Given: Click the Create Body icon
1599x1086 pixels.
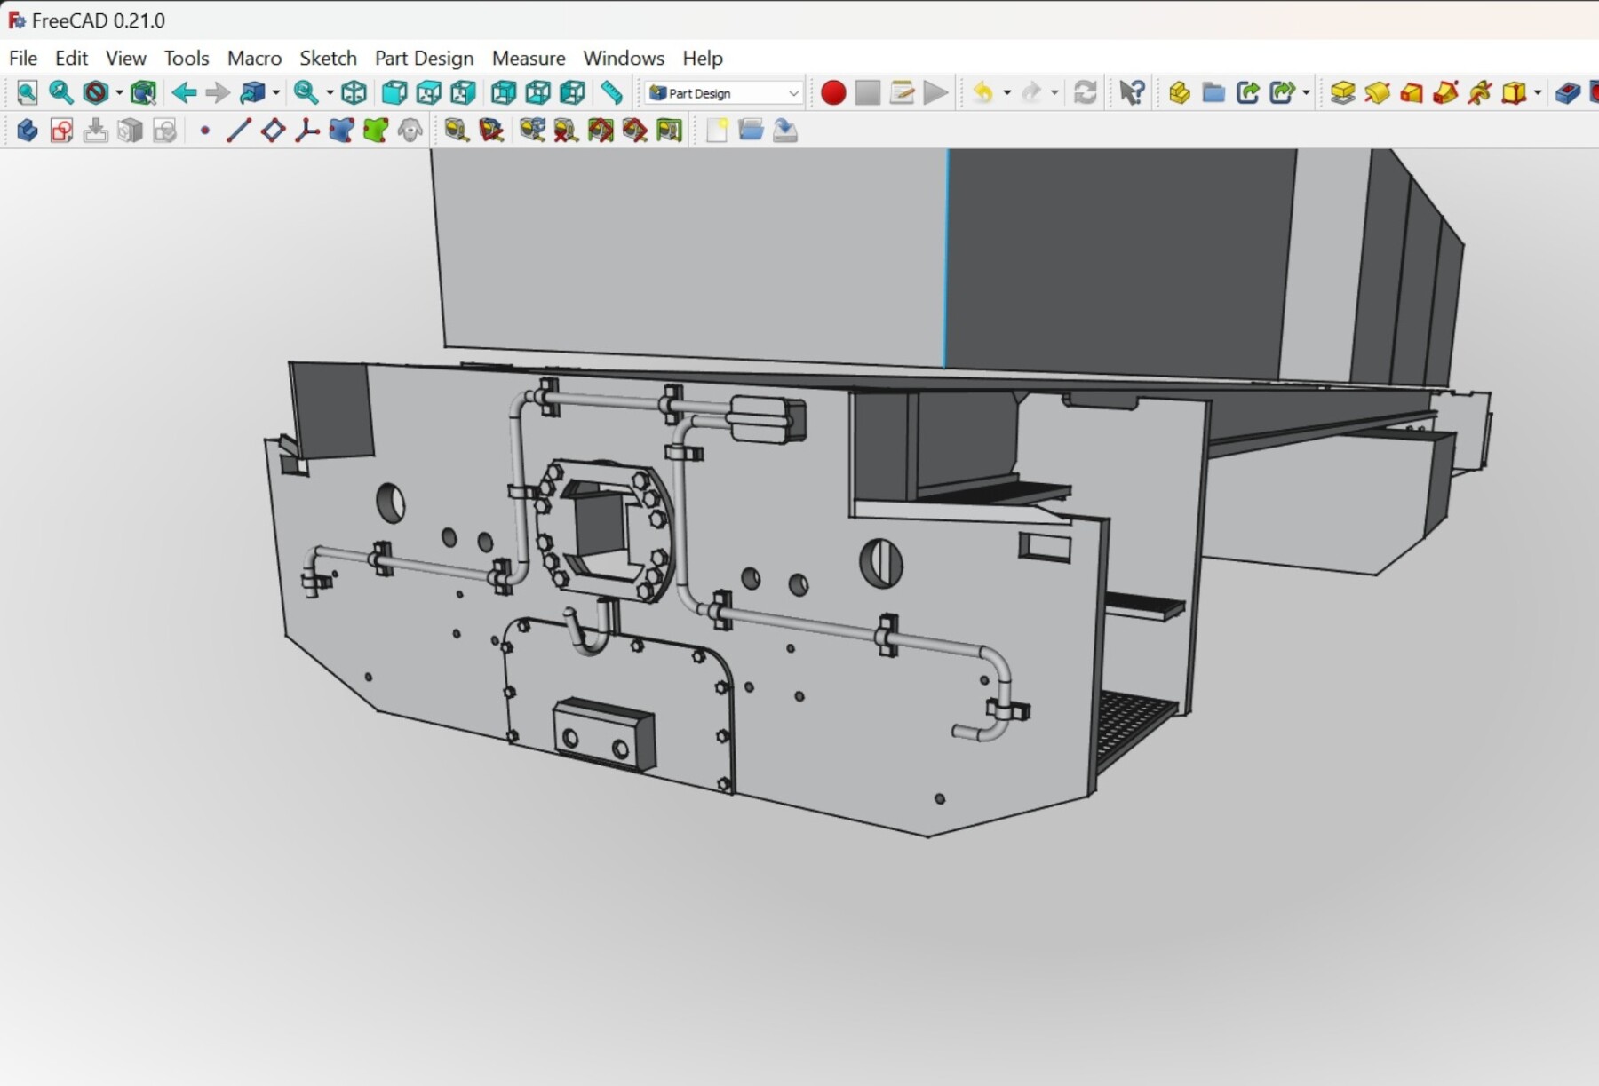Looking at the screenshot, I should pos(28,131).
